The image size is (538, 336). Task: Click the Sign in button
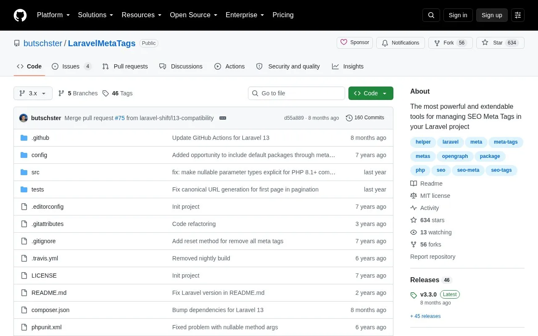click(458, 15)
